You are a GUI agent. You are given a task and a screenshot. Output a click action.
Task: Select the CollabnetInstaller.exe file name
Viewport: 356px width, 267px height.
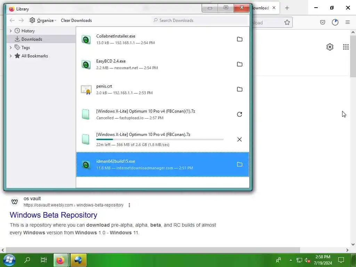(x=116, y=36)
